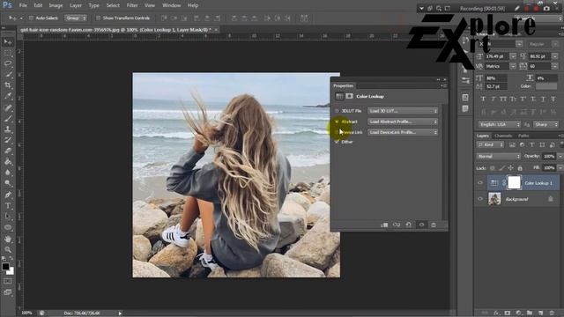
Task: Open the layer filter Kind dropdown
Action: click(490, 144)
